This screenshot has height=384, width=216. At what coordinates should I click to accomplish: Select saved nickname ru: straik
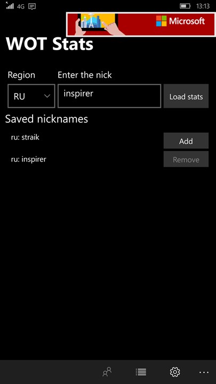[x=25, y=138]
